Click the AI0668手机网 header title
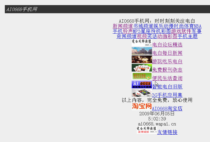The image size is (210, 142). tap(22, 9)
